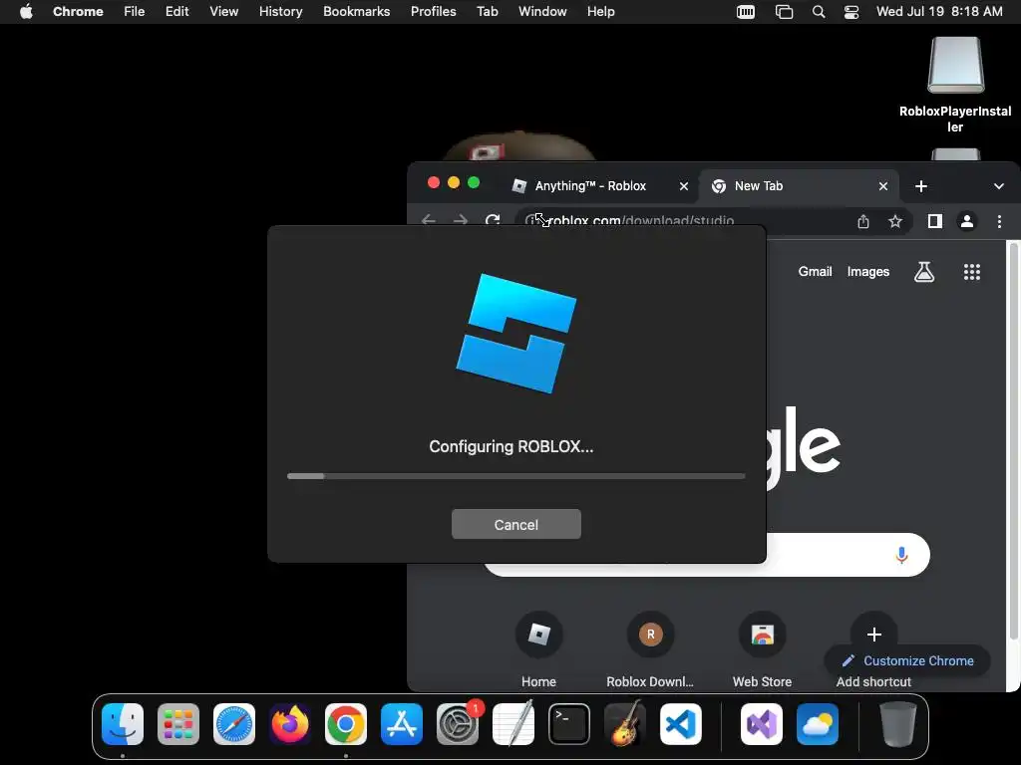Click the date and time clock
The width and height of the screenshot is (1021, 765).
pos(939,12)
